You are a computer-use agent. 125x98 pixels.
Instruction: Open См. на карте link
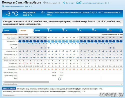click(x=70, y=3)
